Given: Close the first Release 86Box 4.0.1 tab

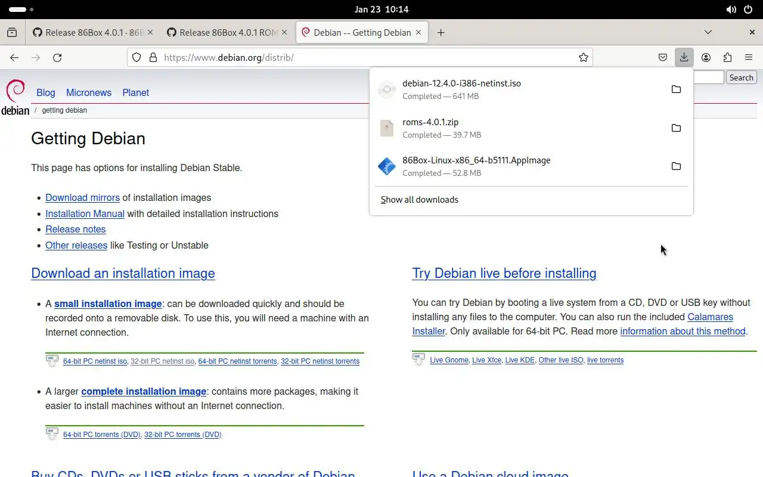Looking at the screenshot, I should coord(150,32).
